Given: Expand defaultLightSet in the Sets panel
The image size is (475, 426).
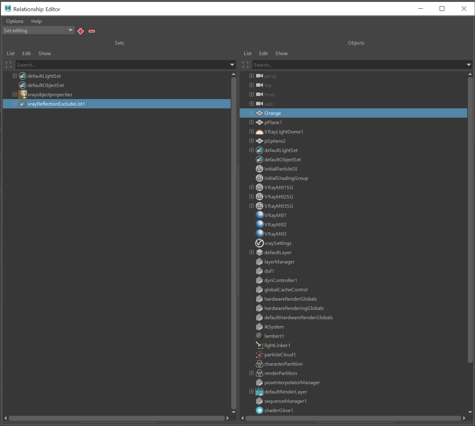Looking at the screenshot, I should [x=15, y=76].
